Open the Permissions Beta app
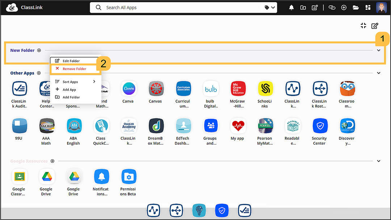 [129, 176]
